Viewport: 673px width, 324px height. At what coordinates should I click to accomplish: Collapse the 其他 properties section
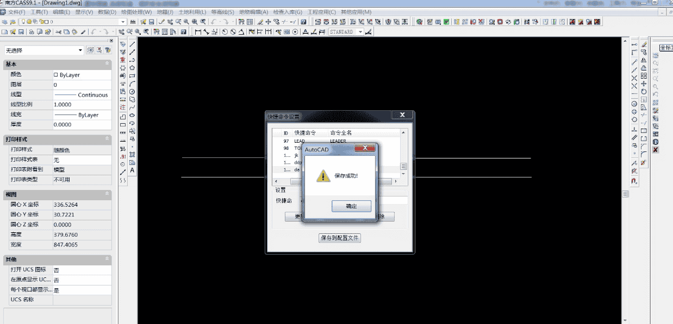[x=107, y=259]
